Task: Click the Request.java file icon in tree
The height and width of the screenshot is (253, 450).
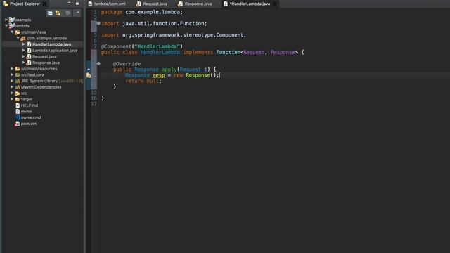Action: click(29, 56)
